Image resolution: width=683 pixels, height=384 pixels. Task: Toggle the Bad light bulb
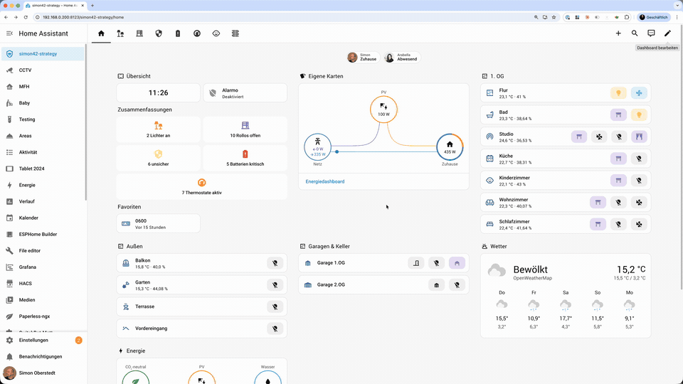click(639, 115)
